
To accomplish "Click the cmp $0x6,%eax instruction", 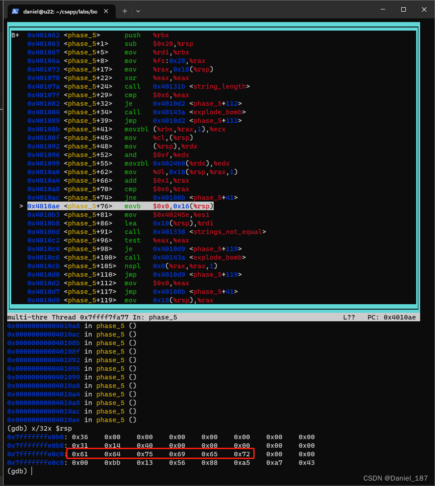I will pos(157,95).
